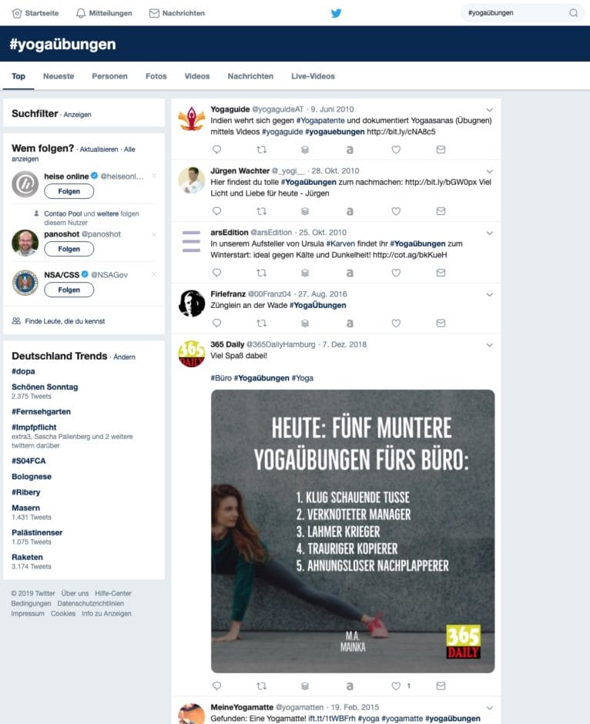Show search filters via Anzeigen
This screenshot has height=724, width=590.
point(77,115)
